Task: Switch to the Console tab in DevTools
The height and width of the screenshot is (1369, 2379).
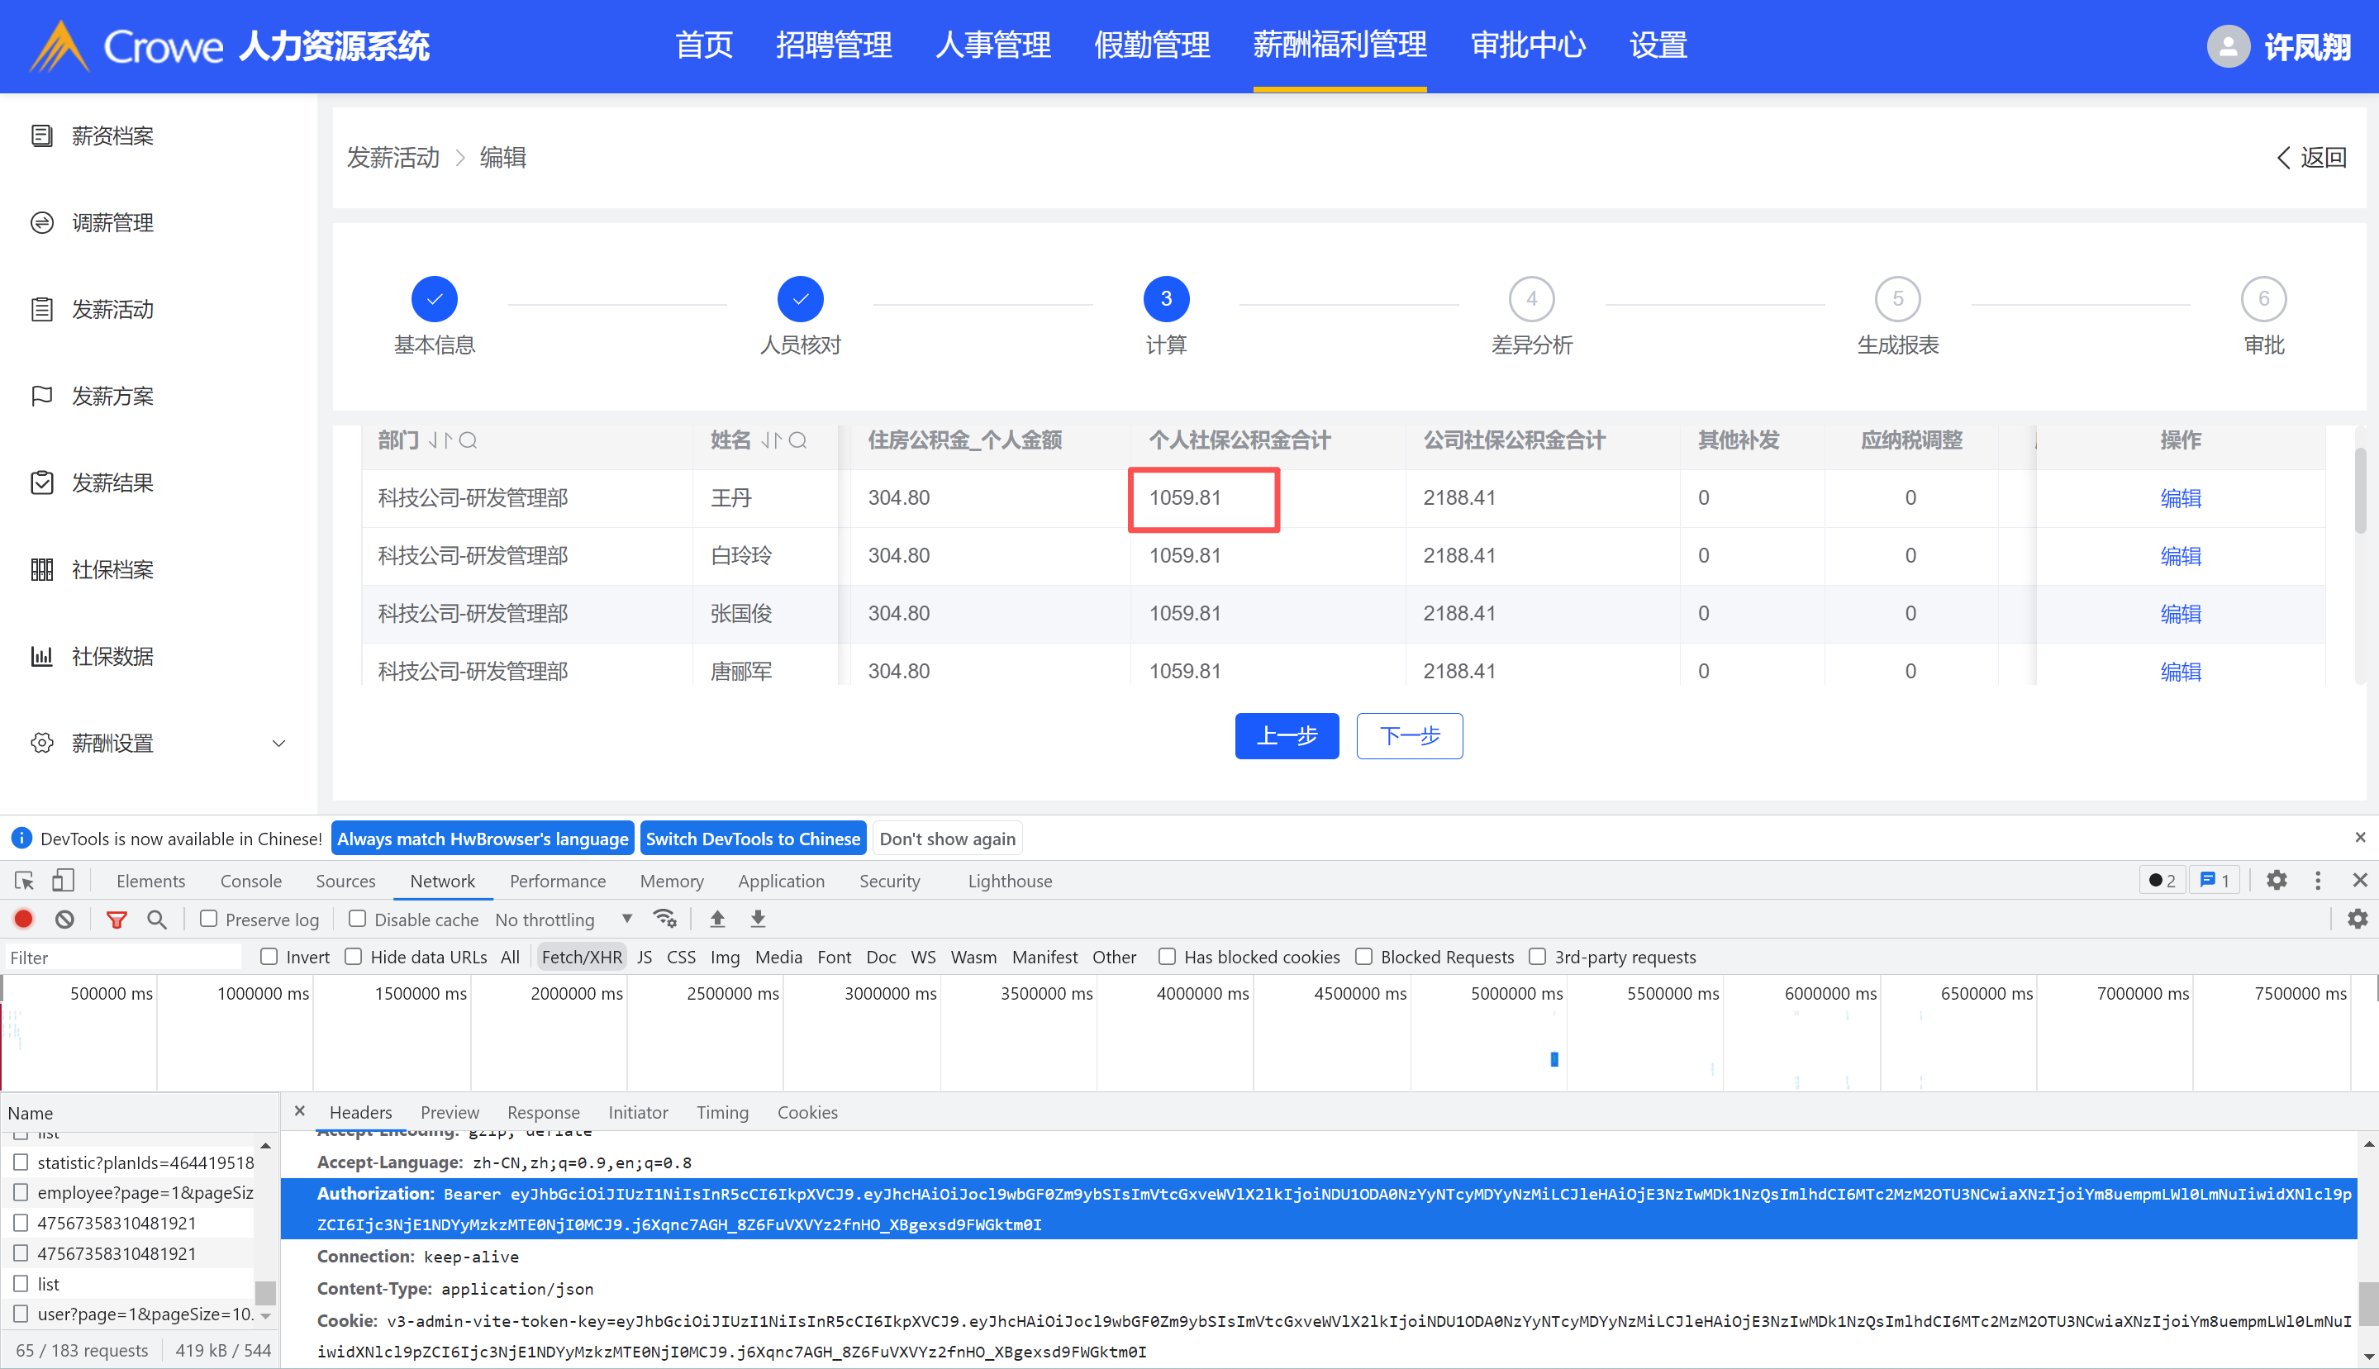Action: coord(250,881)
